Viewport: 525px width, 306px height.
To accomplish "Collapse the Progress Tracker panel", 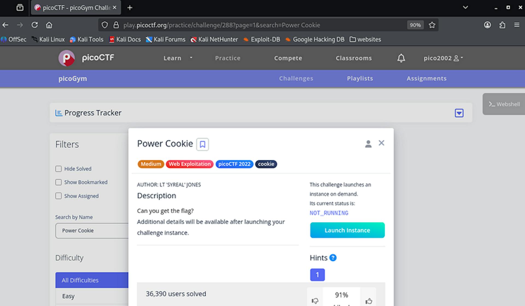I will [459, 113].
